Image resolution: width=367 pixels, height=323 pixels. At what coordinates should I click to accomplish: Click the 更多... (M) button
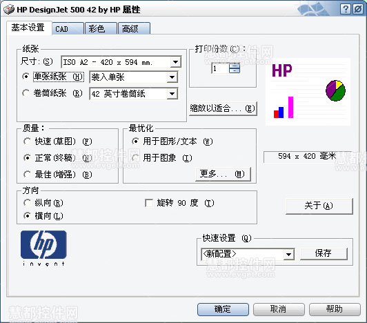tap(223, 174)
